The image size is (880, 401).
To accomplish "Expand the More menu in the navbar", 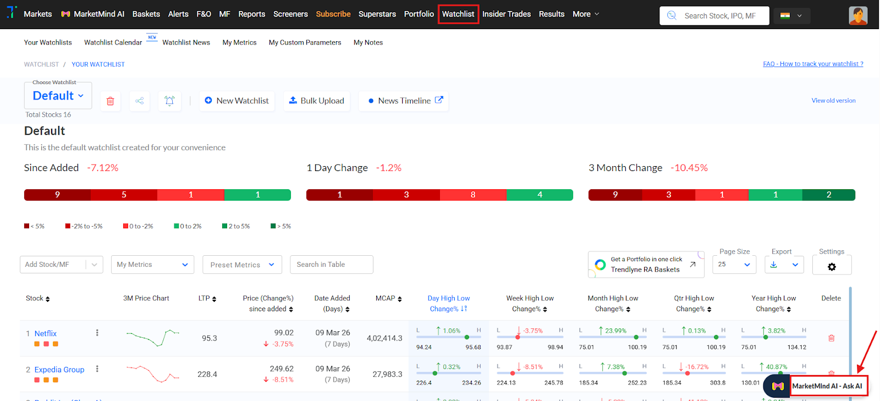I will [x=586, y=14].
